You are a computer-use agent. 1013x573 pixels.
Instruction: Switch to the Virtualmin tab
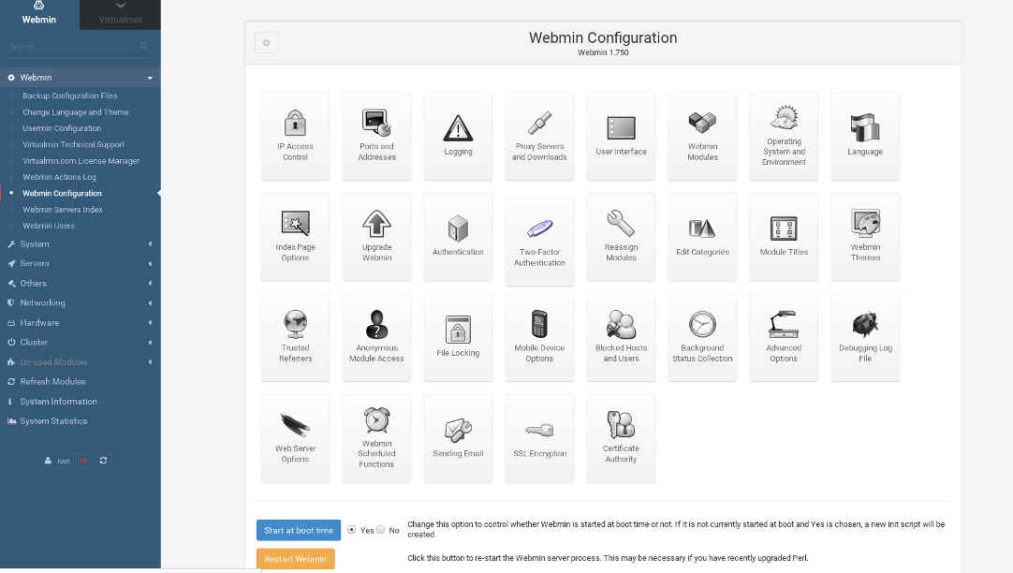(120, 14)
